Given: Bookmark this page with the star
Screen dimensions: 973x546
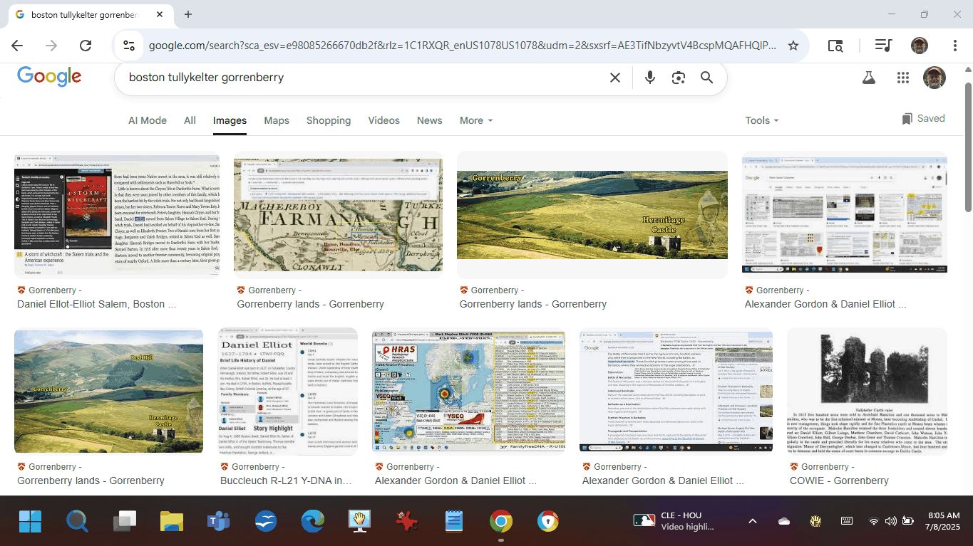Looking at the screenshot, I should pyautogui.click(x=793, y=46).
